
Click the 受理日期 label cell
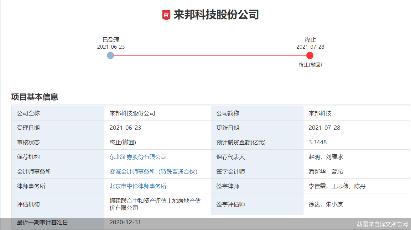pos(58,128)
